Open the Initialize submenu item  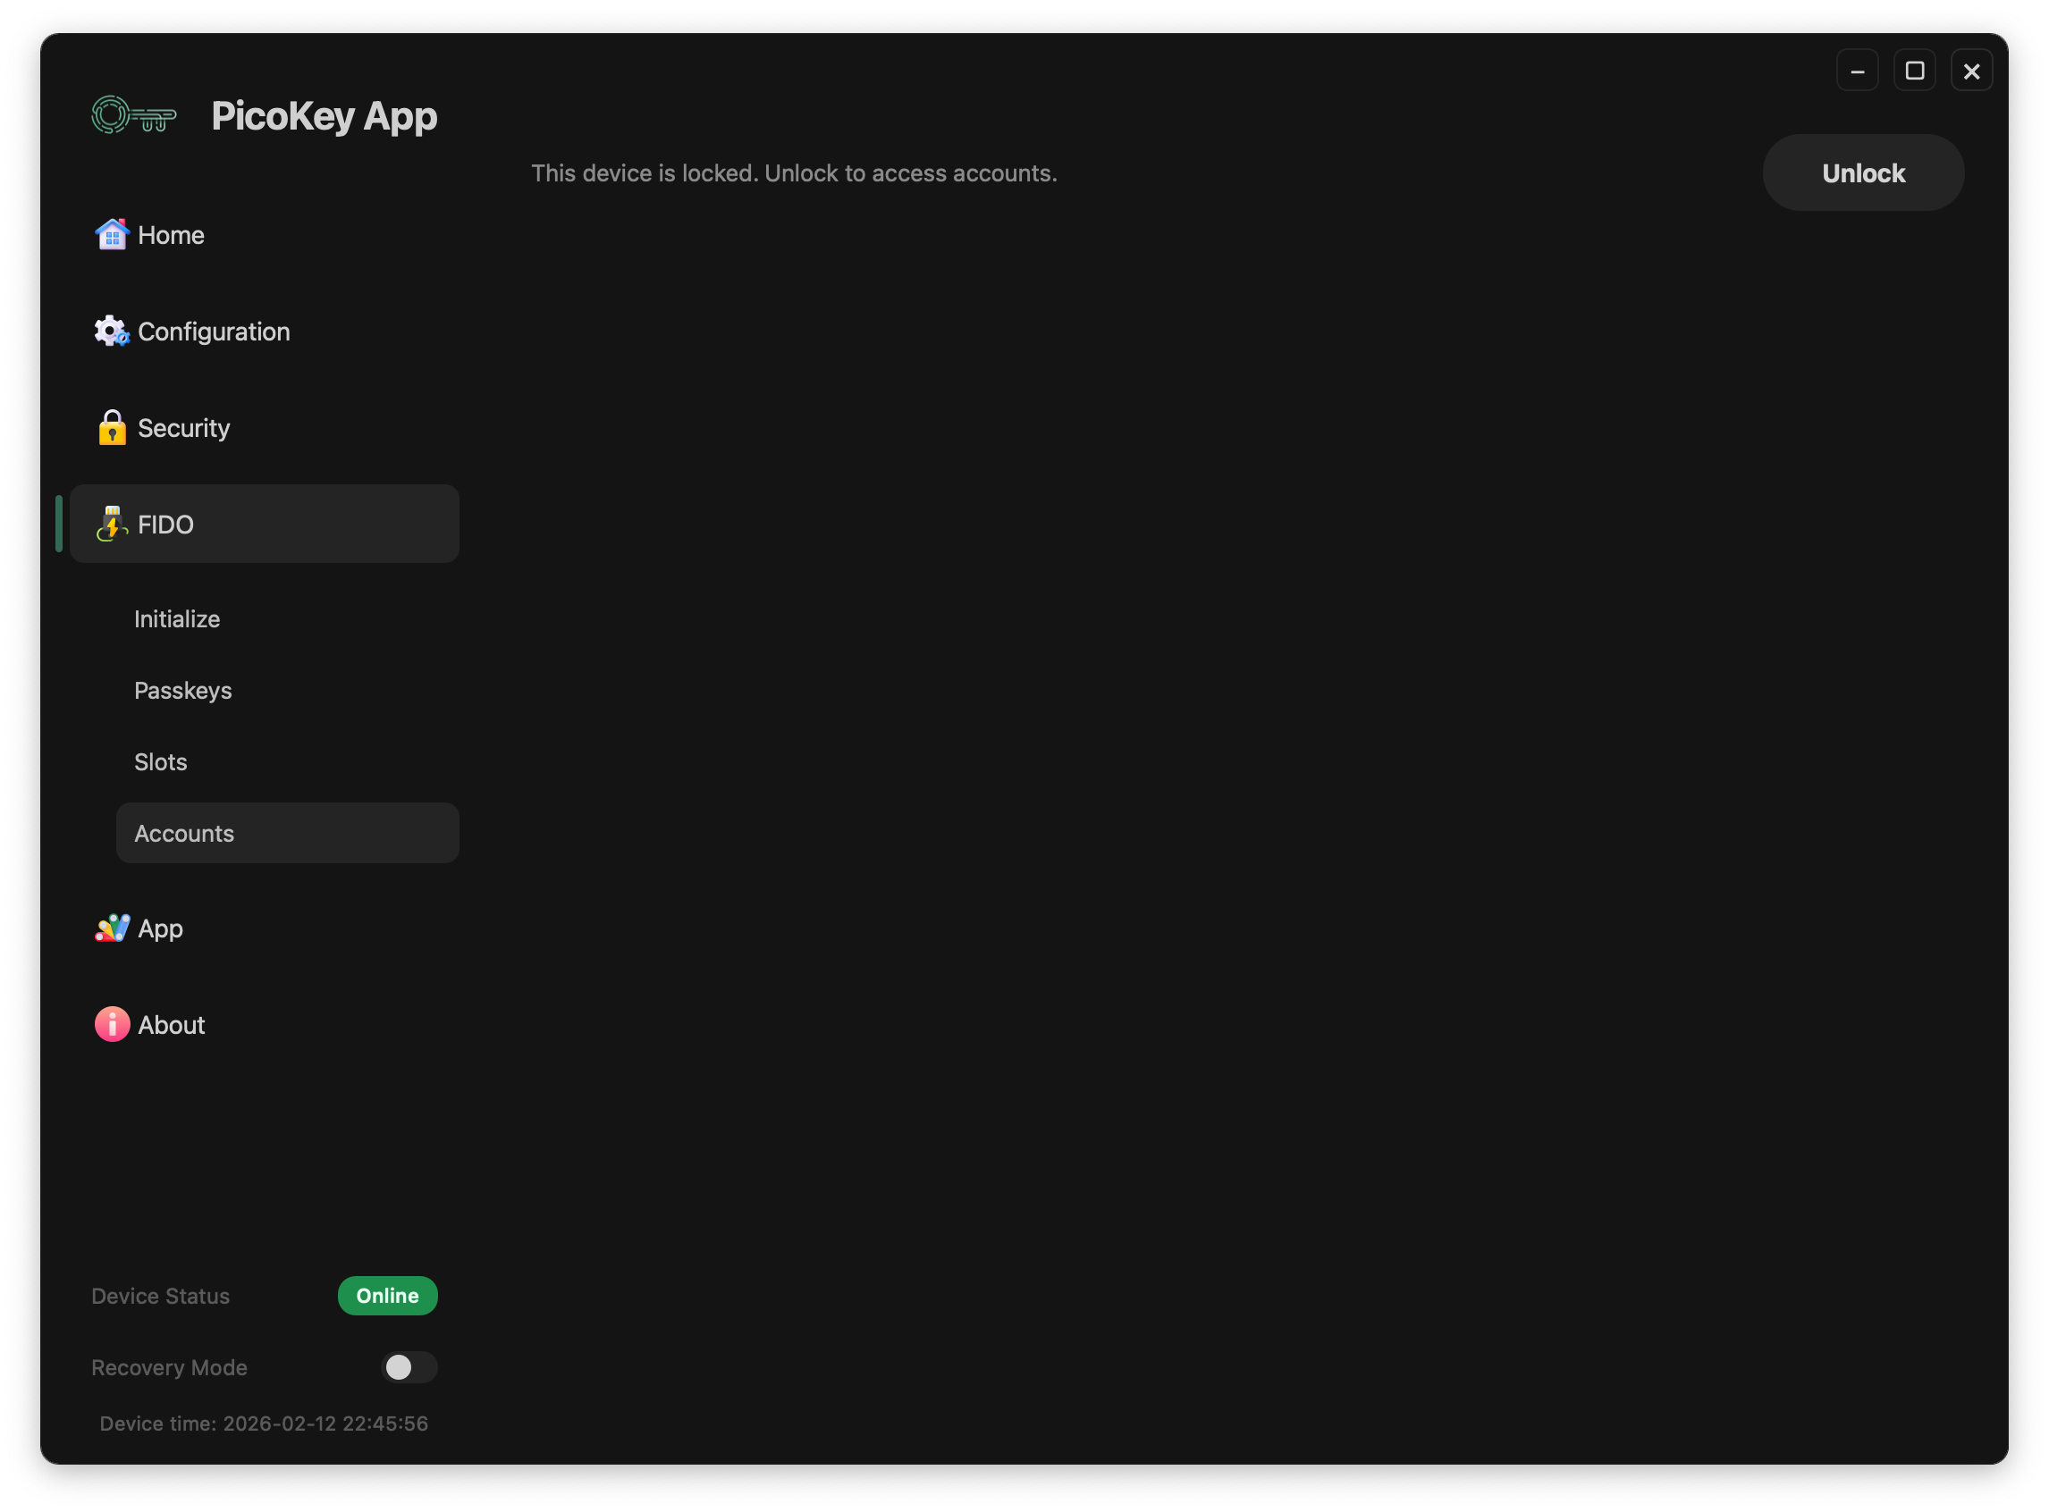177,619
